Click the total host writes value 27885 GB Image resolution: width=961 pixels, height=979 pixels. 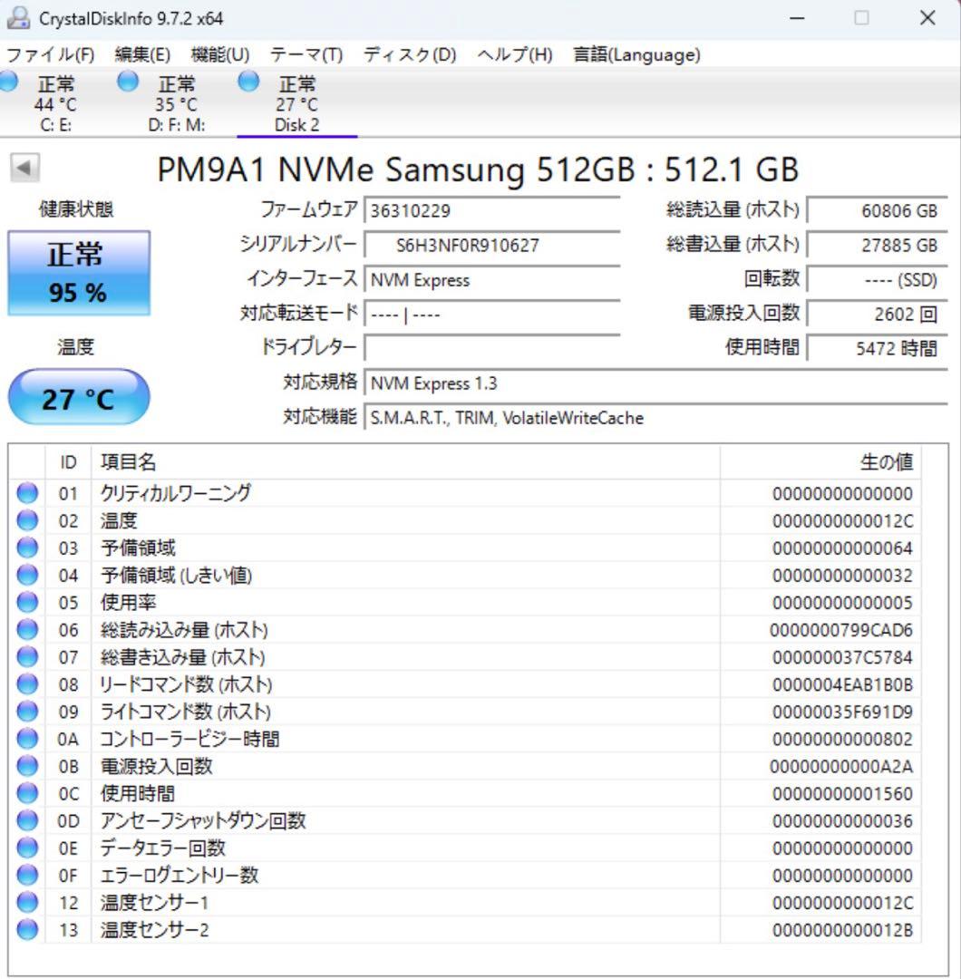tap(878, 245)
